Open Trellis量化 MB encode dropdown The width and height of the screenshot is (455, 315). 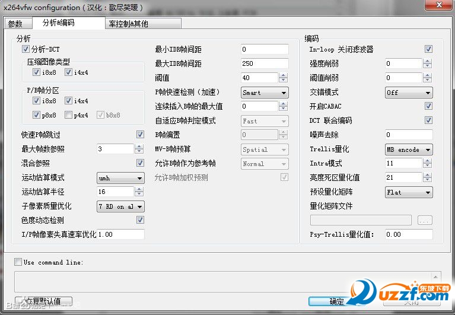click(409, 149)
